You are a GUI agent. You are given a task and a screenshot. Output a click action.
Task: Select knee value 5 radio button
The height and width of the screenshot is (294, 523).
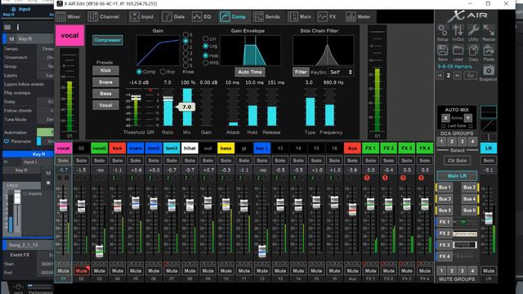click(186, 65)
